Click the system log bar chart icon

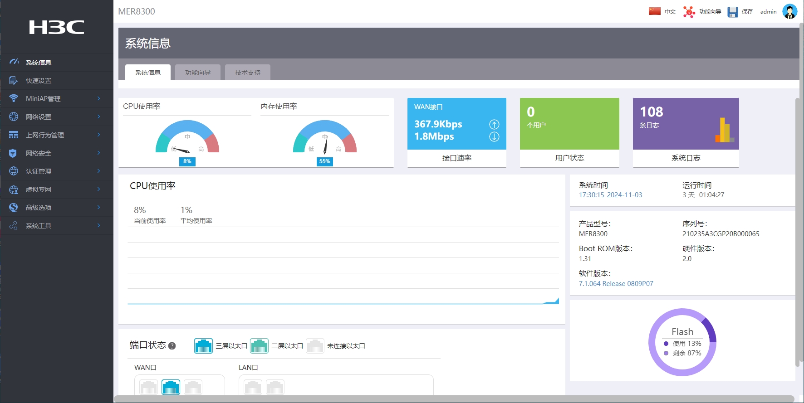[x=725, y=130]
